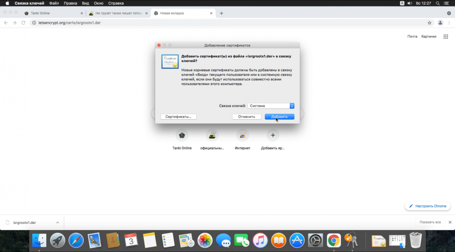This screenshot has width=455, height=252.
Task: Click the Добавить button in certificate dialog
Action: pos(279,116)
